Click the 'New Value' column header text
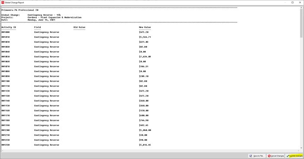304x159 pixels. click(145, 27)
